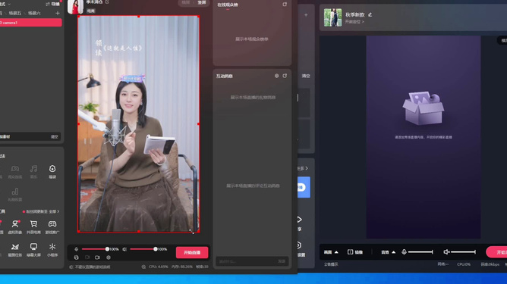Click 公告提示 in right window
The height and width of the screenshot is (284, 507).
pos(331,264)
